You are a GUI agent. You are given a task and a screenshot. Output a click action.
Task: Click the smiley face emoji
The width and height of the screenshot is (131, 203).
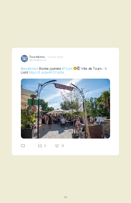coord(75,68)
